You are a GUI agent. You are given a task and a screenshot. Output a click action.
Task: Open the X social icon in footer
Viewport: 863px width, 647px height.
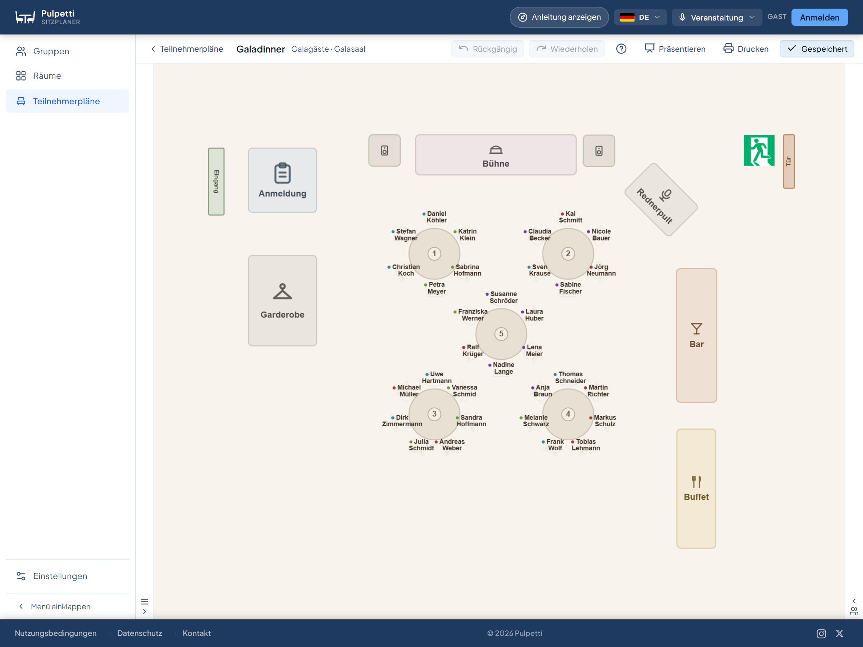click(840, 633)
